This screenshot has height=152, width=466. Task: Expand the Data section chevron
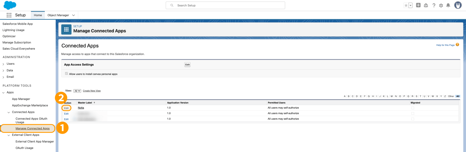coord(3,71)
